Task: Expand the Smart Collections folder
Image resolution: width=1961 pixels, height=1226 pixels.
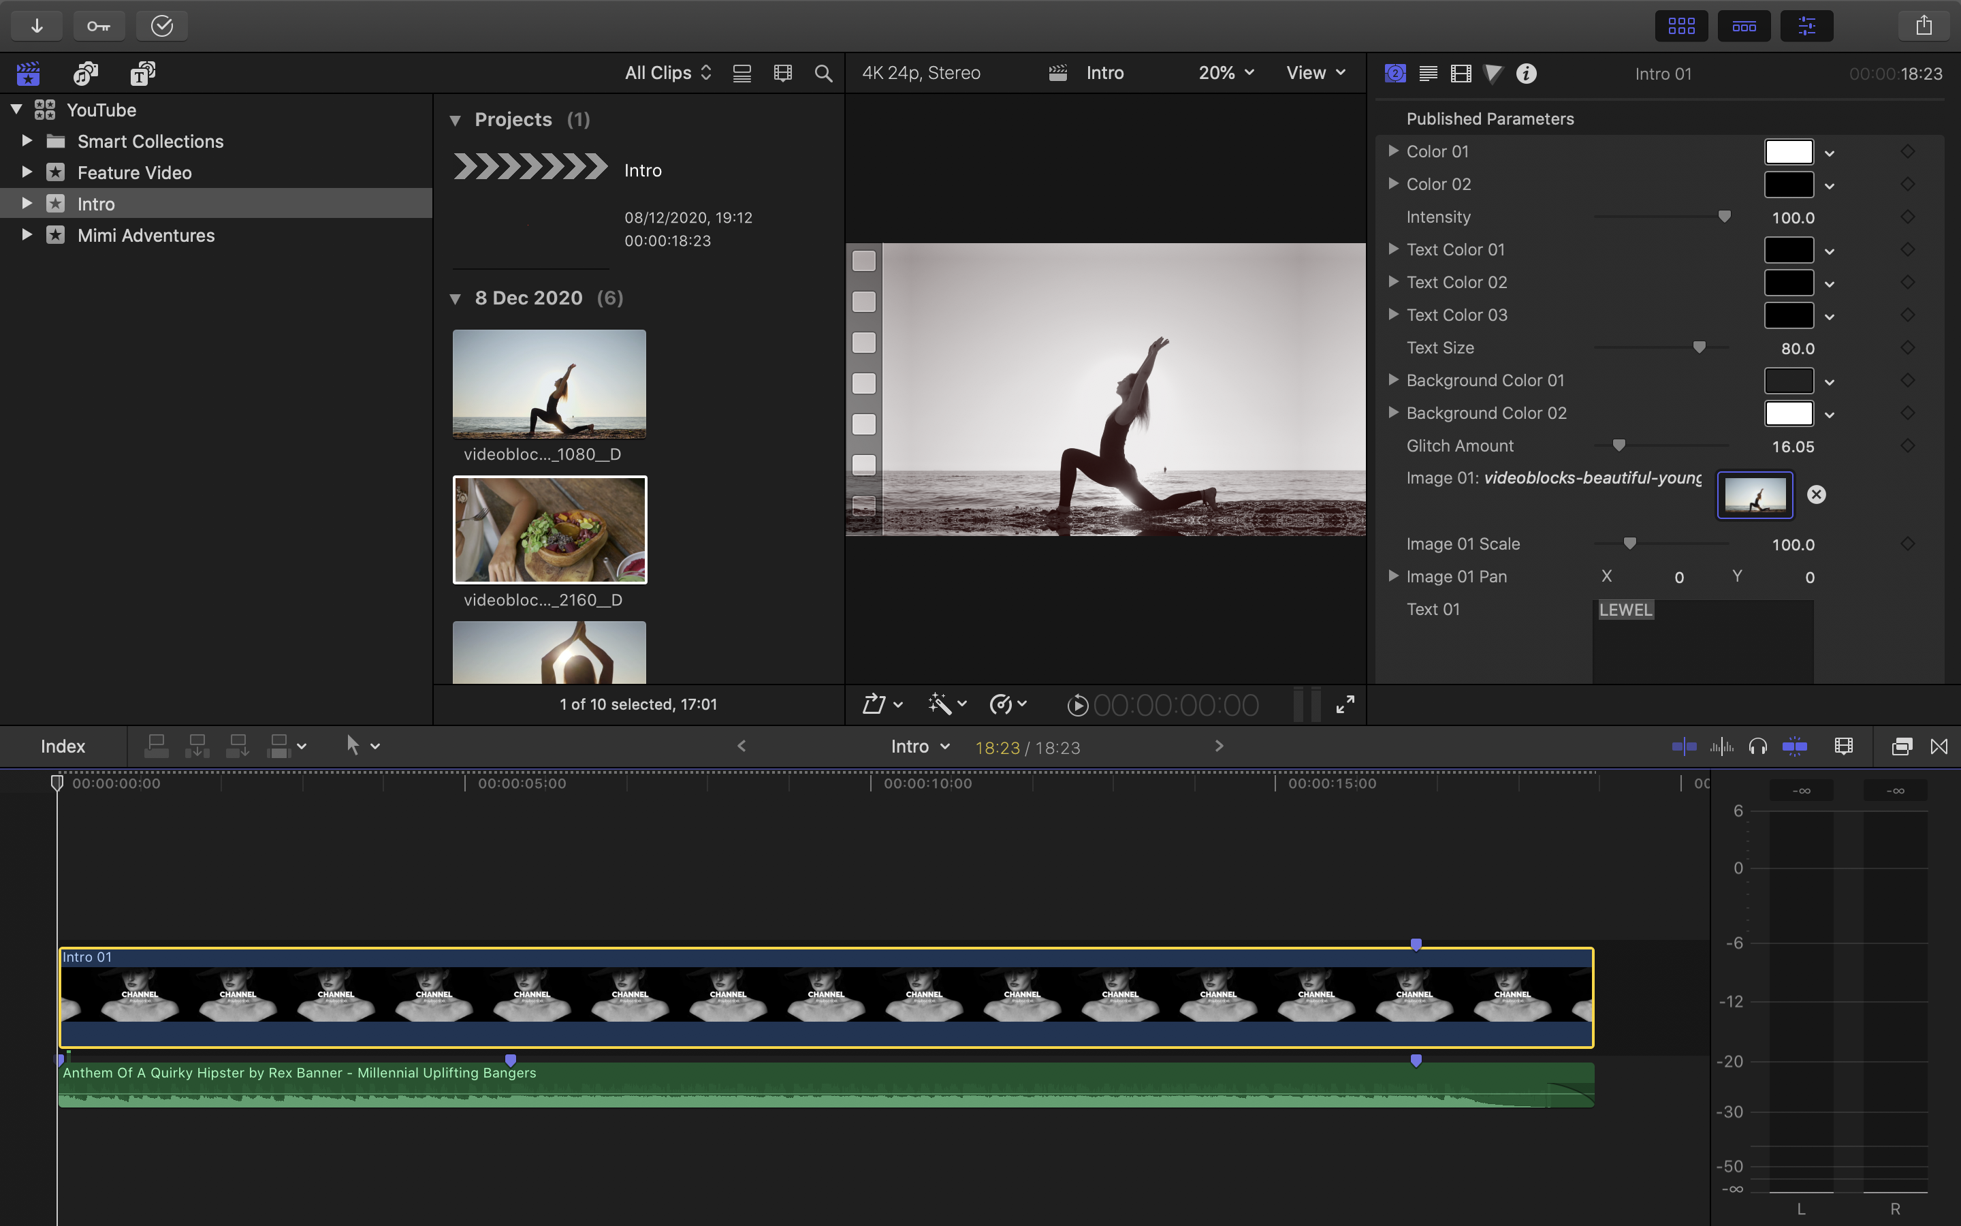Action: point(27,141)
